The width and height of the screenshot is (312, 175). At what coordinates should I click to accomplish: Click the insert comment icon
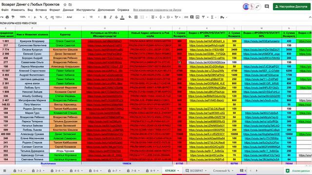coord(192,17)
